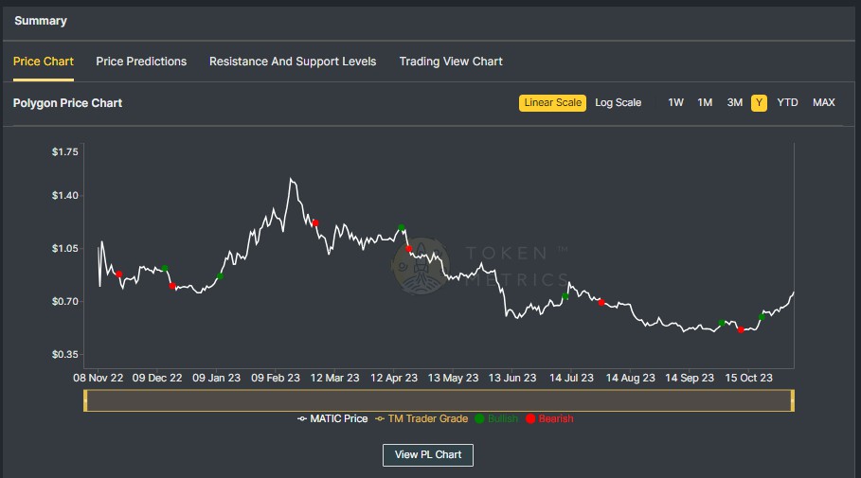Switch chart to Log Scale
This screenshot has width=861, height=478.
point(618,103)
